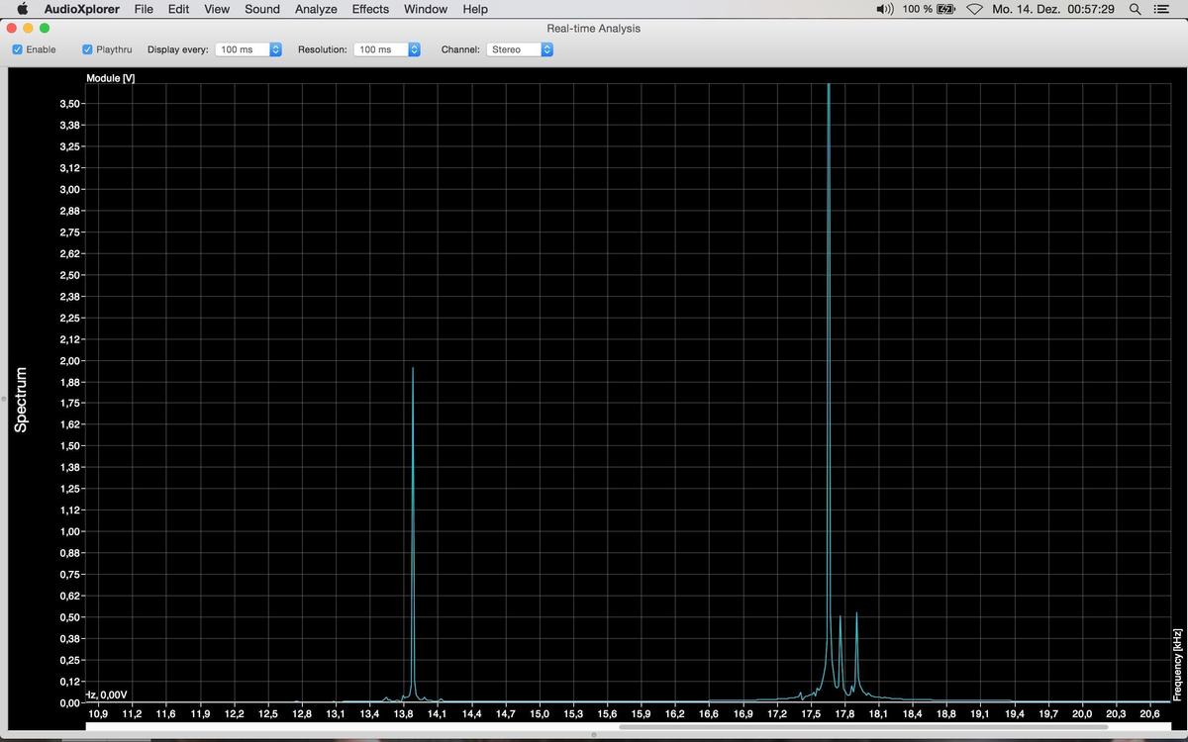
Task: Uncheck the Enable checkbox
Action: coord(17,49)
